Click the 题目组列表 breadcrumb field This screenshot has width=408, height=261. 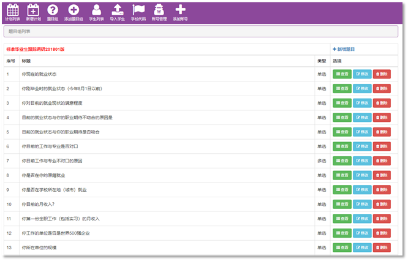[x=203, y=31]
